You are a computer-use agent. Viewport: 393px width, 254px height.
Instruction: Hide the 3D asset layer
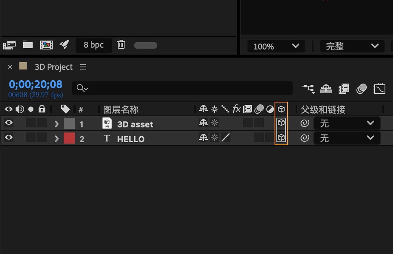[9, 123]
